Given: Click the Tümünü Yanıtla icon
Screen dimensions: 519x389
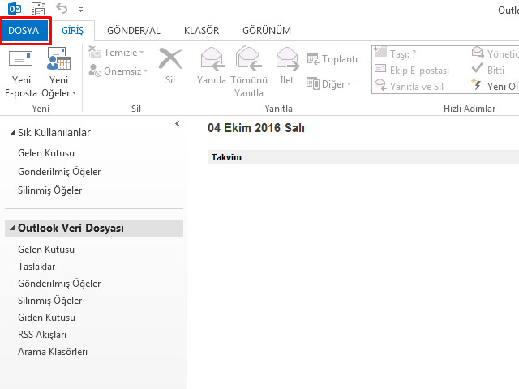Looking at the screenshot, I should pyautogui.click(x=249, y=63).
